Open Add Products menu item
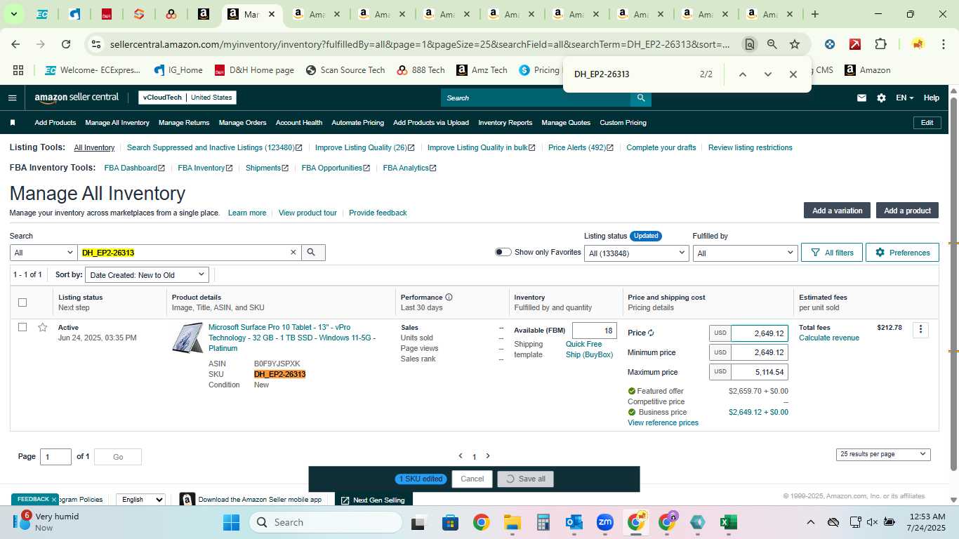The width and height of the screenshot is (959, 539). click(55, 123)
